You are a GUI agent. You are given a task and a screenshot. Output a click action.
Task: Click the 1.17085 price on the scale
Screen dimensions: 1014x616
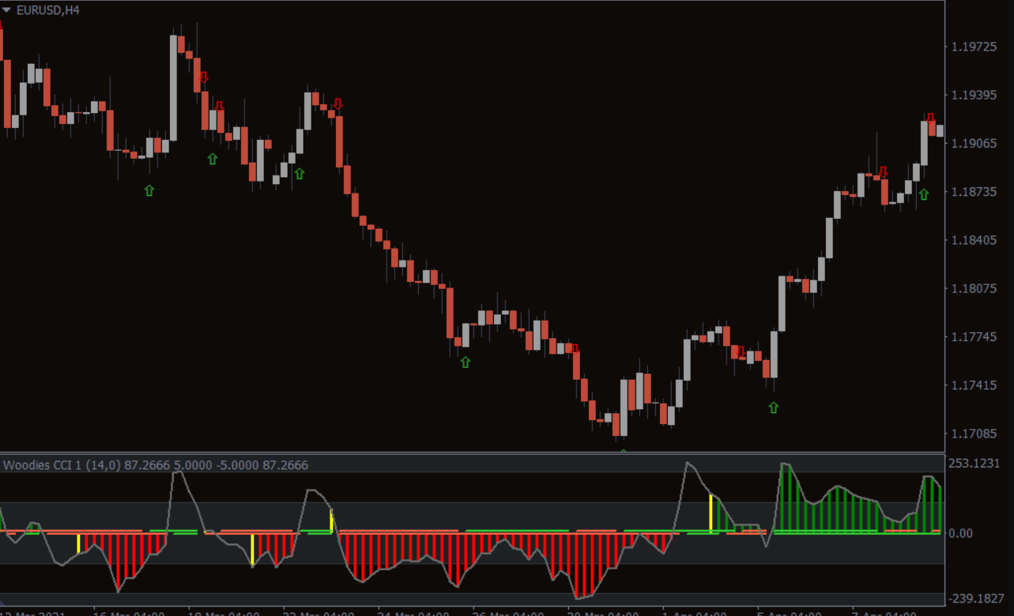(974, 434)
